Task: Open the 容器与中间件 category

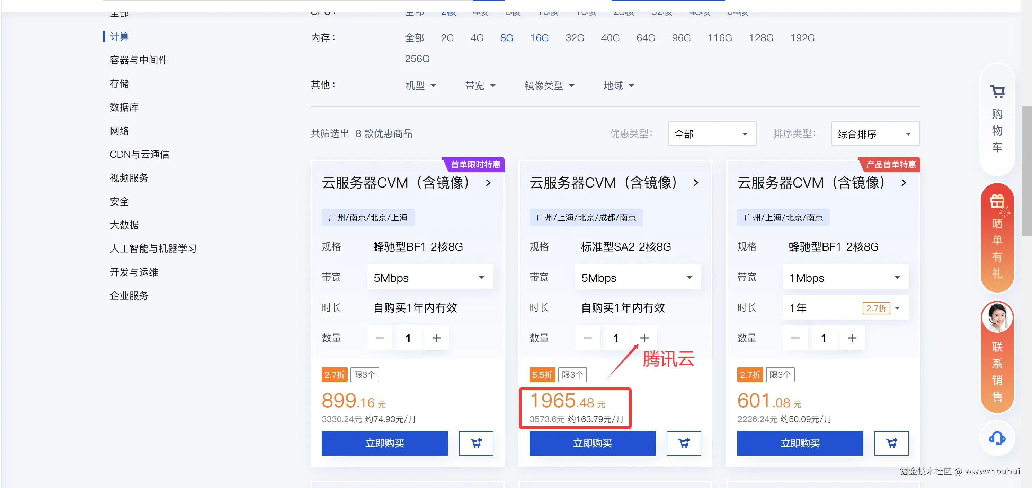Action: tap(139, 60)
